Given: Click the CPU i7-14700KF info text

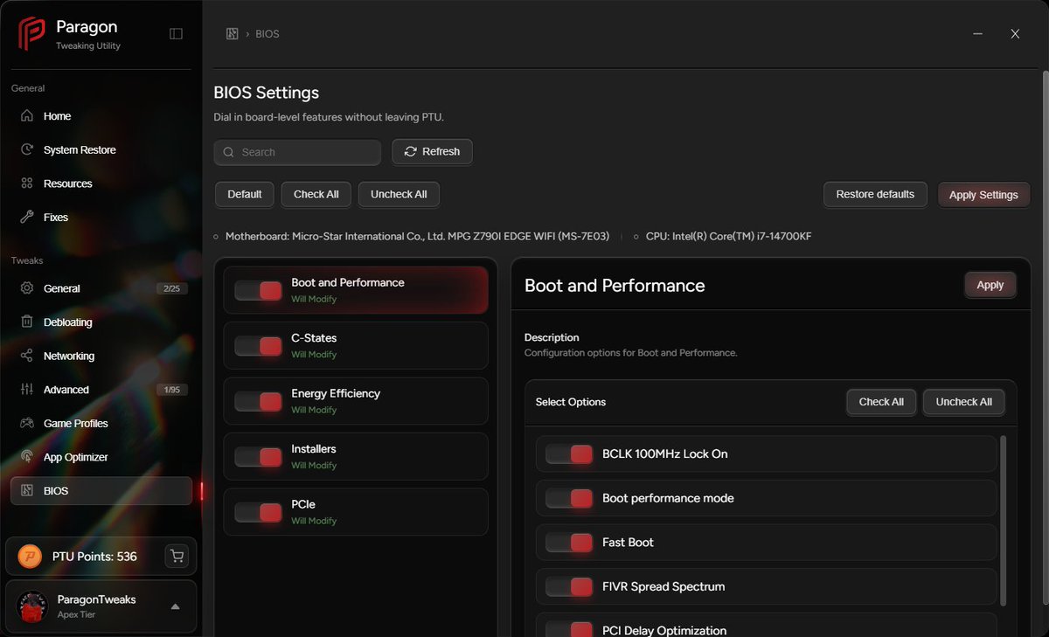Looking at the screenshot, I should (x=728, y=236).
